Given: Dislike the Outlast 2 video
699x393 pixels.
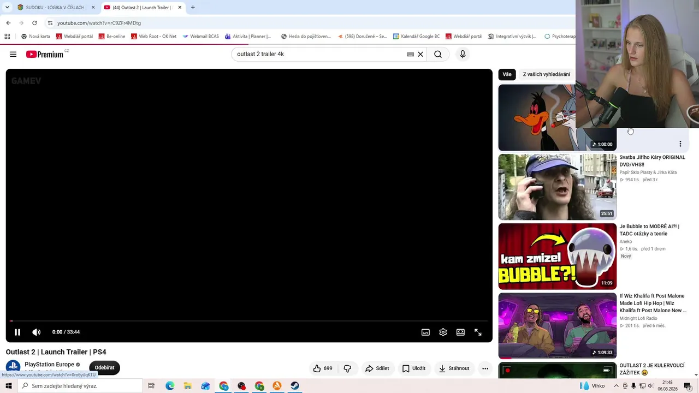Looking at the screenshot, I should (347, 368).
